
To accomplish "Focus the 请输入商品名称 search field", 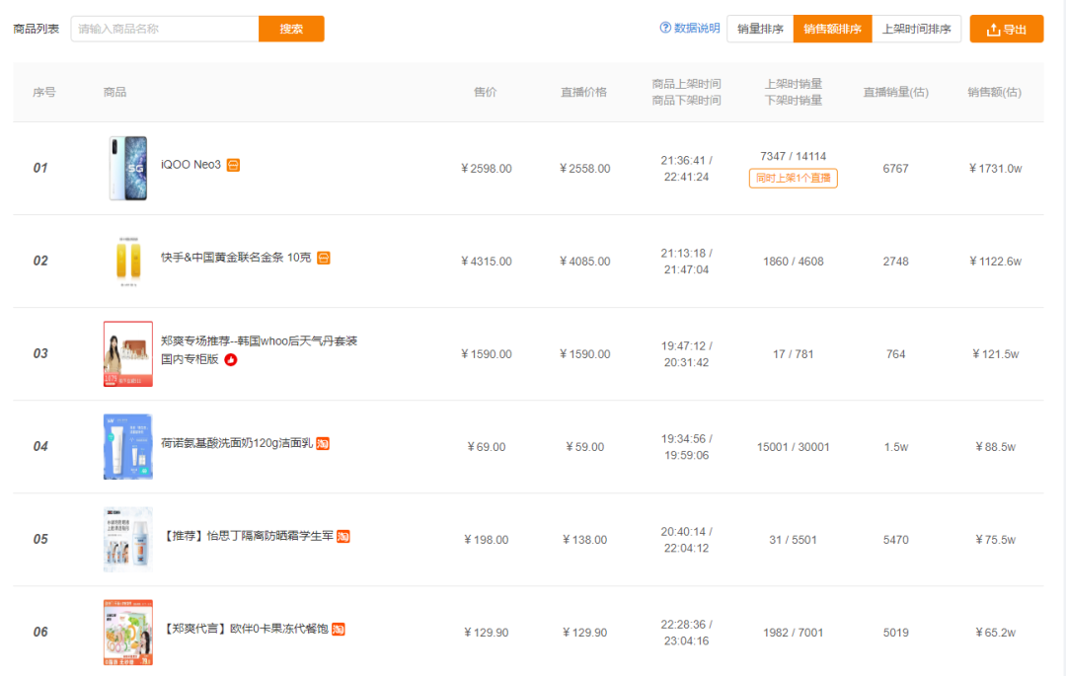I will point(165,29).
